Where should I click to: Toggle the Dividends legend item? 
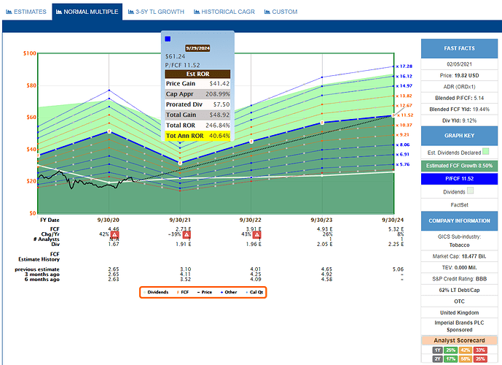click(156, 292)
